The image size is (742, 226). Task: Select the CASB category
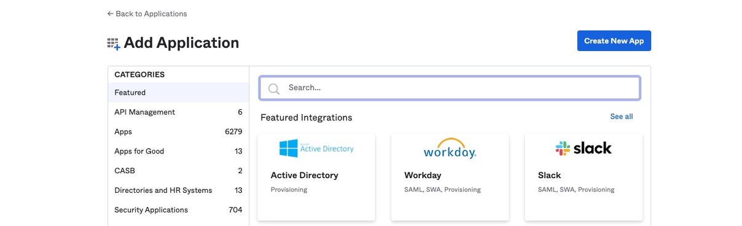[x=178, y=171]
